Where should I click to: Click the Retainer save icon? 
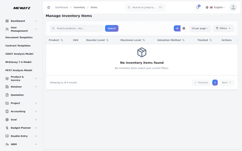coord(7,87)
